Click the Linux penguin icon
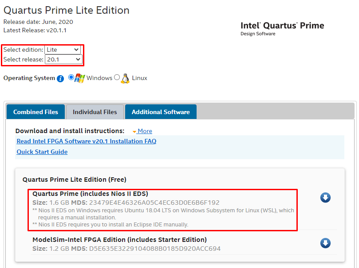This screenshot has width=359, height=268. (125, 78)
